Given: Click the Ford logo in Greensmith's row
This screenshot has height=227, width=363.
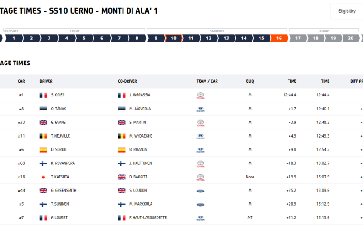Looking at the screenshot, I should click(x=201, y=191).
